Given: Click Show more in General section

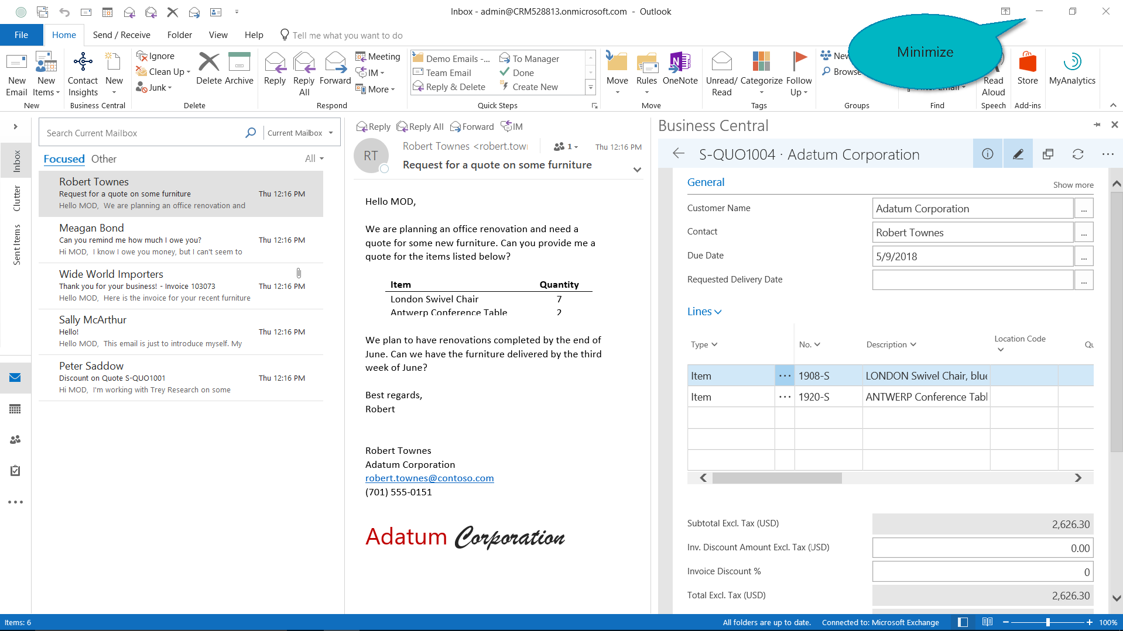Looking at the screenshot, I should 1073,185.
